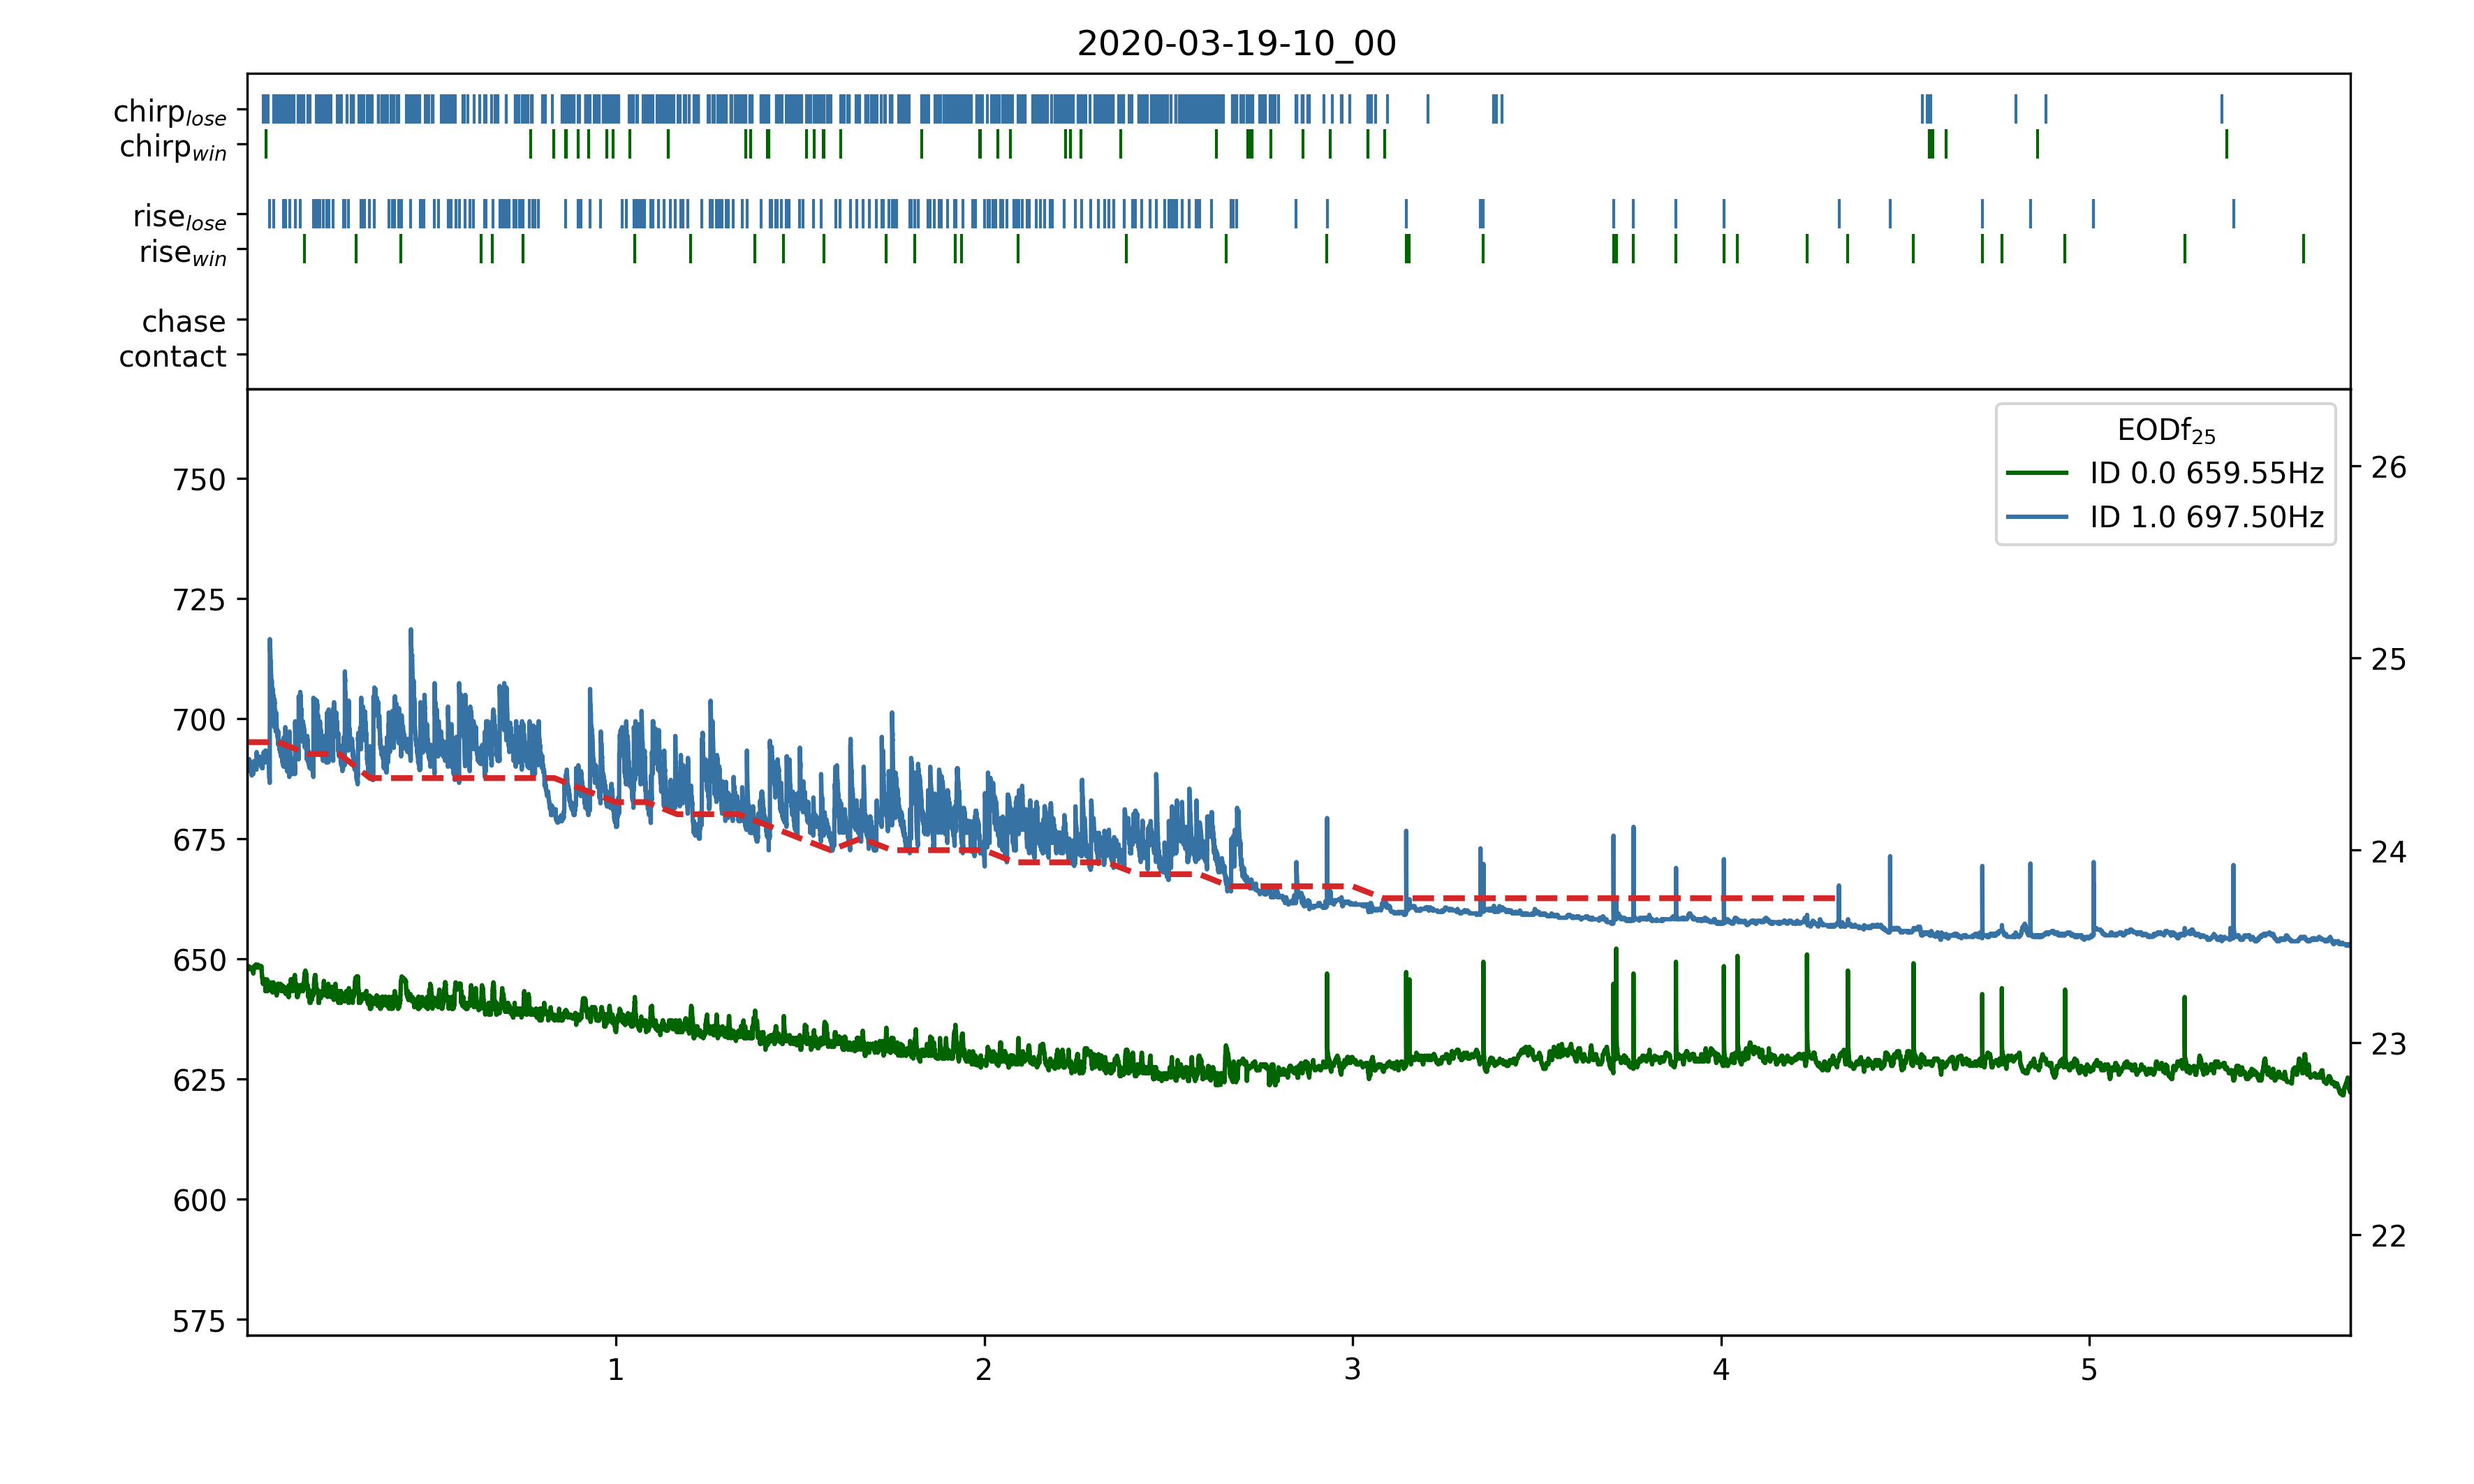The width and height of the screenshot is (2474, 1484).
Task: Click the 750 tick on left axis
Action: [199, 480]
